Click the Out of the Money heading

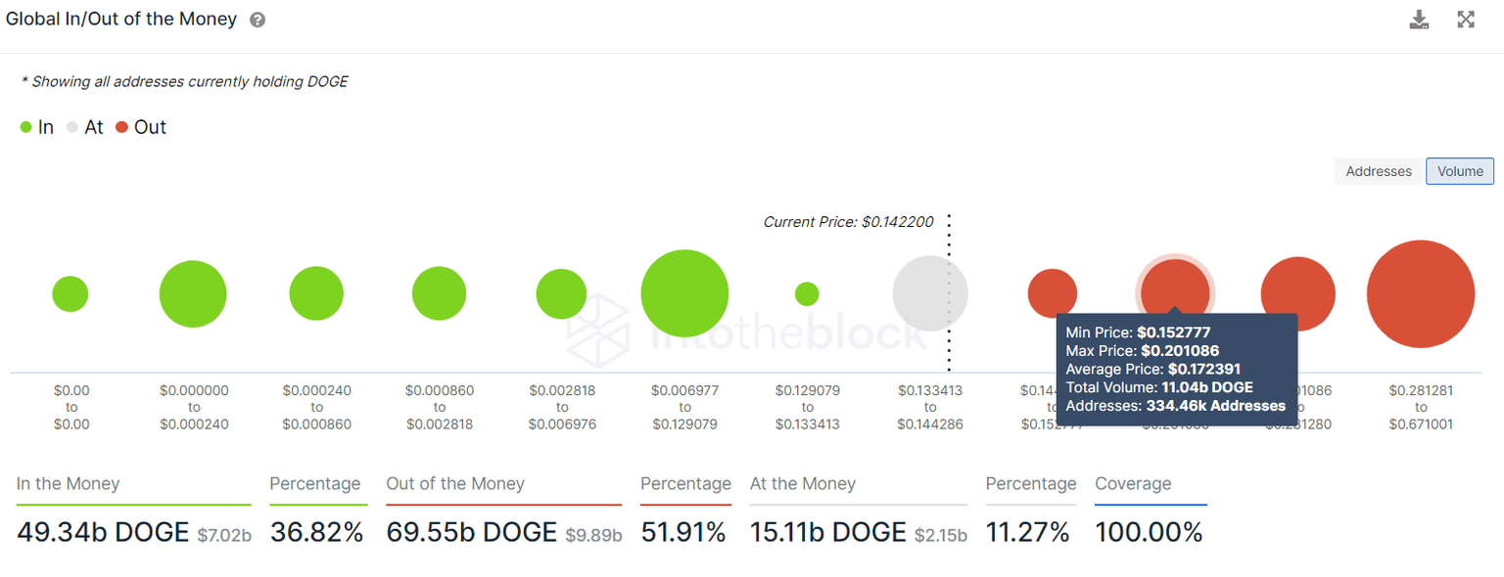455,484
